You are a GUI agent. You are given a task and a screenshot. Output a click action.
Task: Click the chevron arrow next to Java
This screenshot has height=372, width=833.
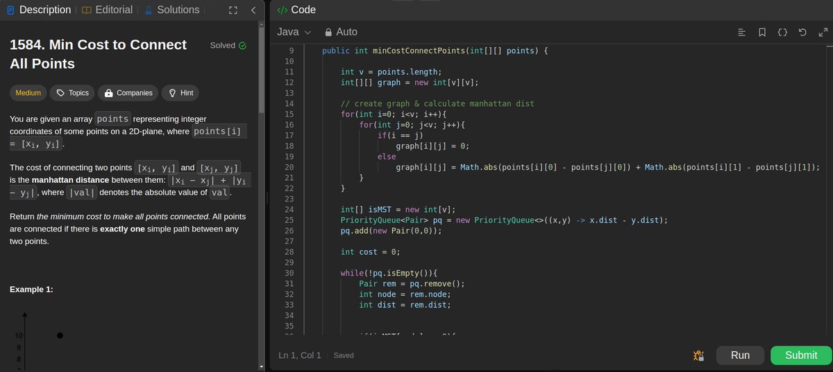[x=308, y=32]
